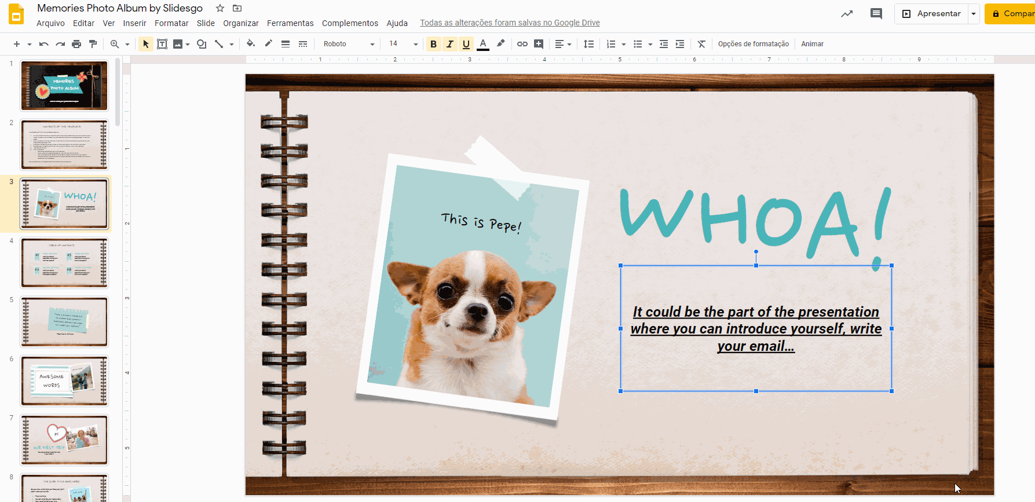Apply a numbered list
Image resolution: width=1035 pixels, height=502 pixels.
(x=611, y=44)
